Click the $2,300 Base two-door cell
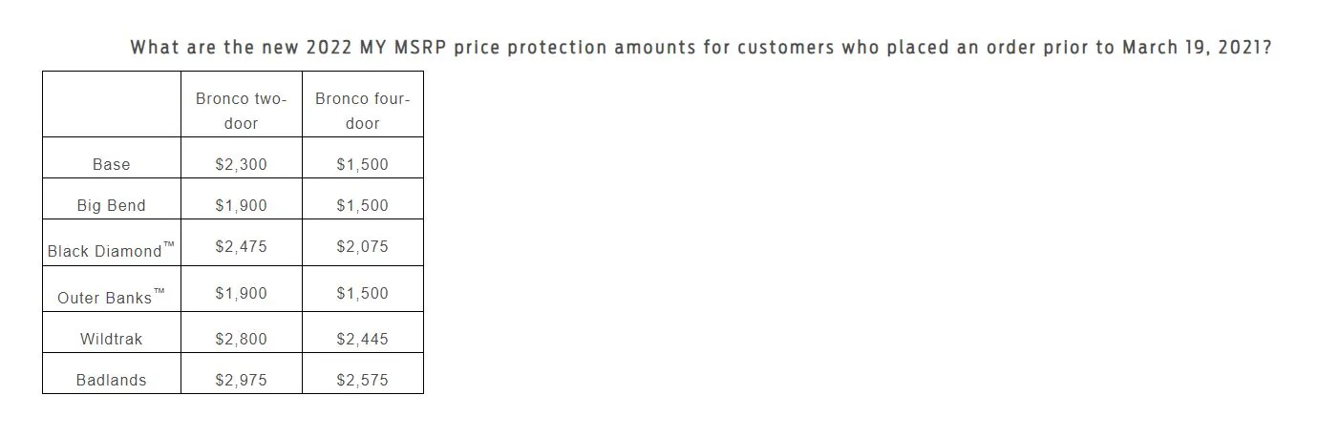 pyautogui.click(x=242, y=164)
